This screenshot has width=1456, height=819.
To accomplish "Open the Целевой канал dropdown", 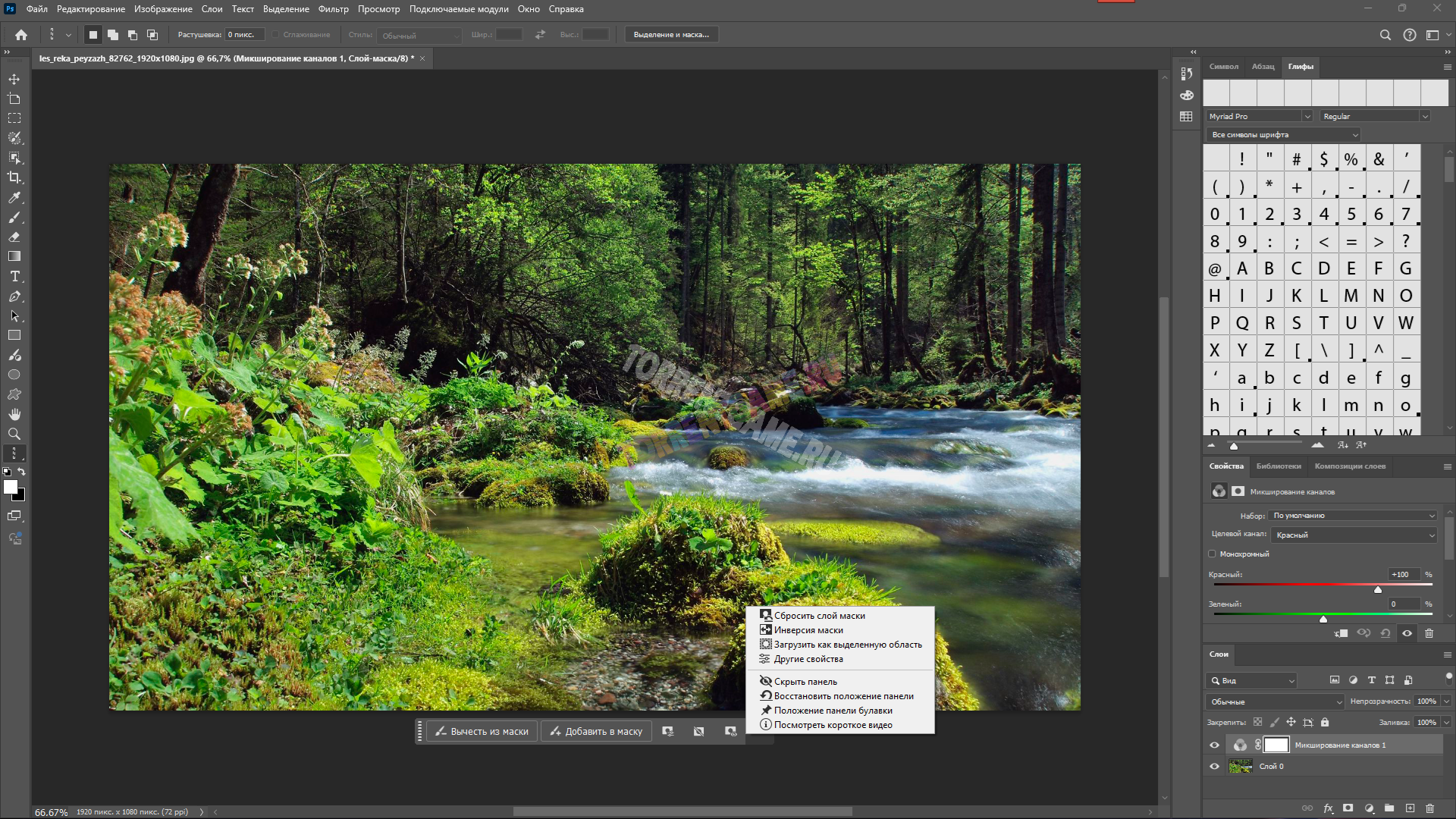I will (1354, 535).
